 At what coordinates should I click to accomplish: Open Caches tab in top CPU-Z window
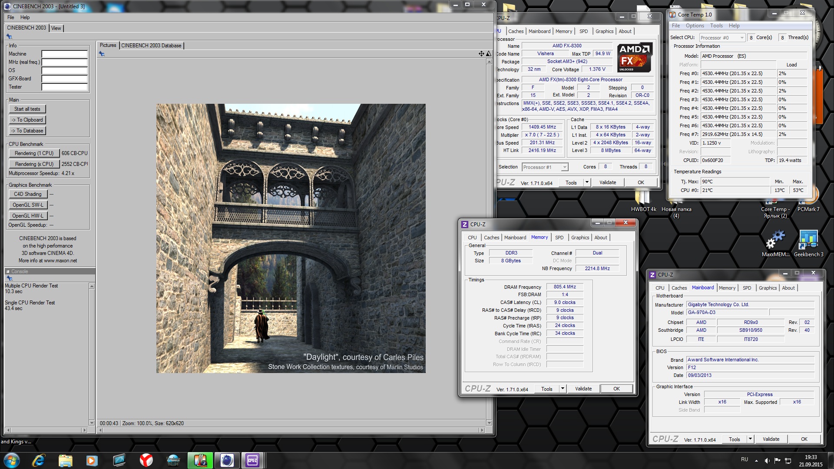pos(516,31)
